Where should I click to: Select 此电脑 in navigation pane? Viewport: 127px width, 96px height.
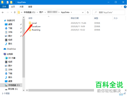tap(10, 54)
